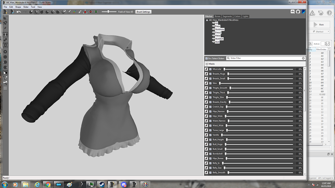Image resolution: width=335 pixels, height=188 pixels.
Task: Select the Transform tool in left toolbar
Action: [x=5, y=17]
